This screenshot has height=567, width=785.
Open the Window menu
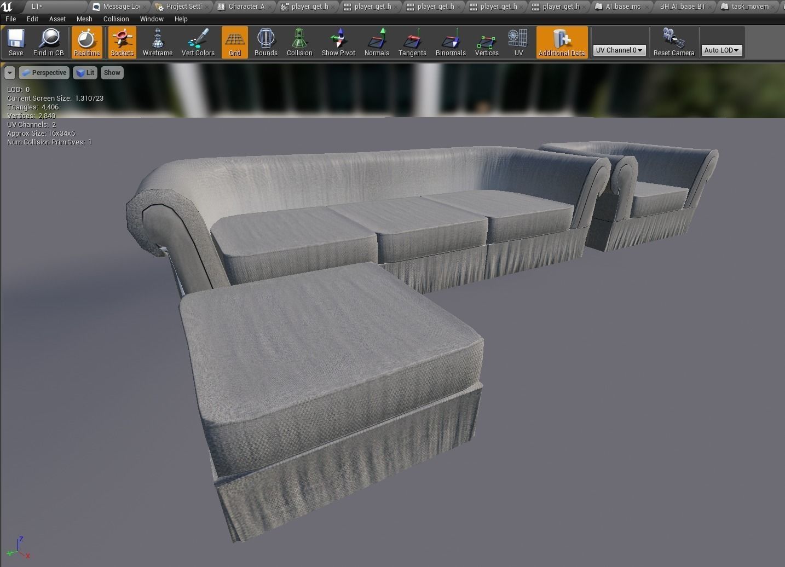[152, 19]
